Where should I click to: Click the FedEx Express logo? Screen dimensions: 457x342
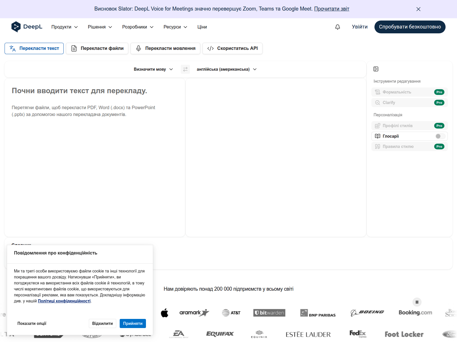[358, 334]
